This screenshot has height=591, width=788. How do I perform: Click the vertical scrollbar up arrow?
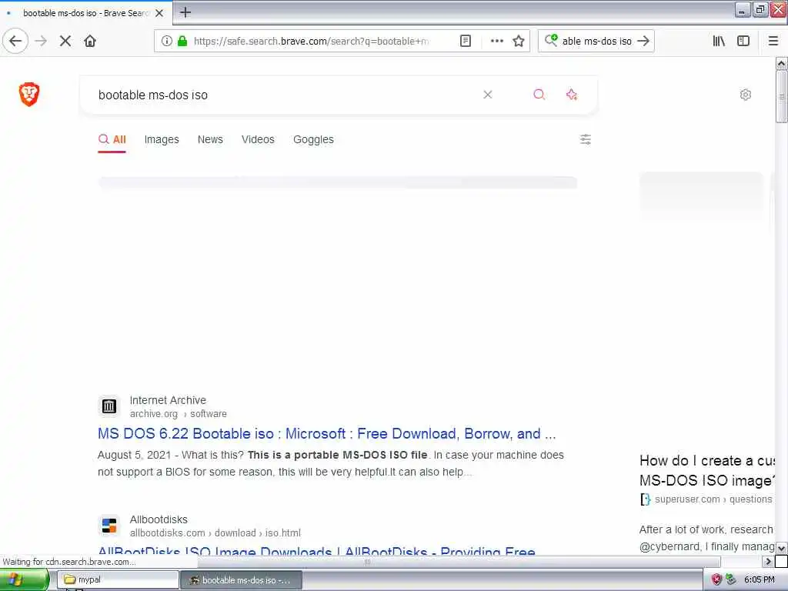[x=781, y=64]
